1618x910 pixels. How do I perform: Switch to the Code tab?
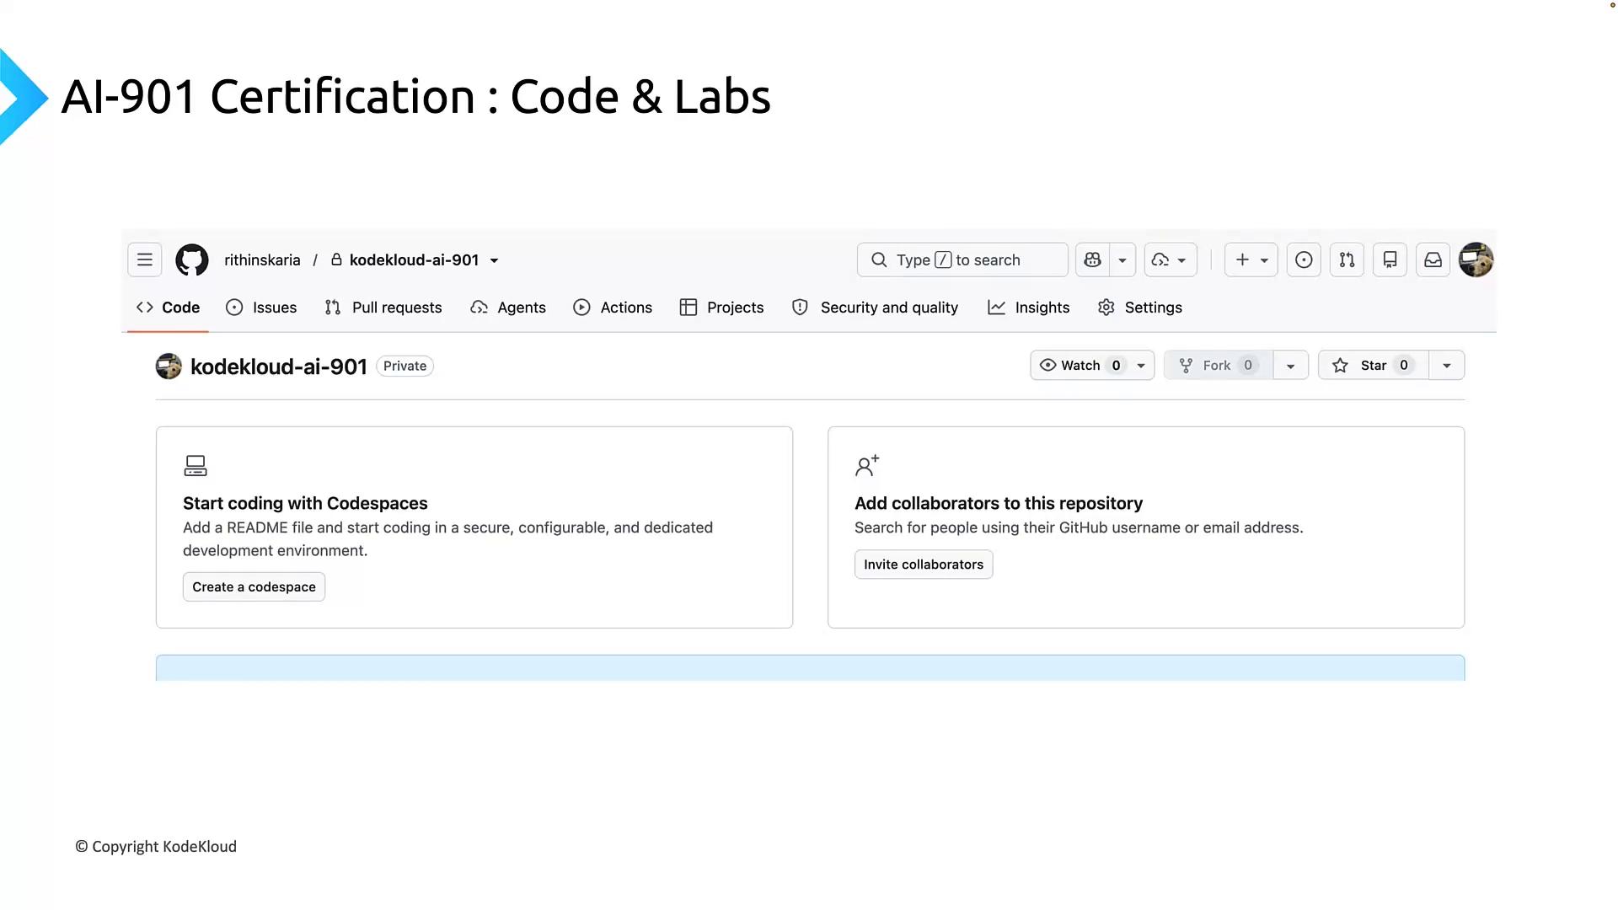point(169,308)
